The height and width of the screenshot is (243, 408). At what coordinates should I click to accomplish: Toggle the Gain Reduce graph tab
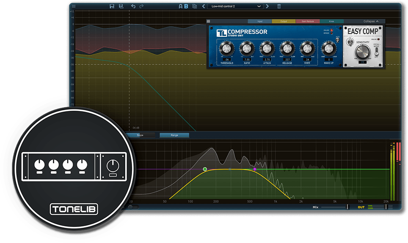tap(308, 21)
